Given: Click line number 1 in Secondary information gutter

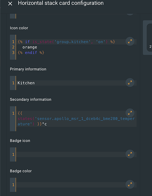Looking at the screenshot, I should pyautogui.click(x=13, y=113).
